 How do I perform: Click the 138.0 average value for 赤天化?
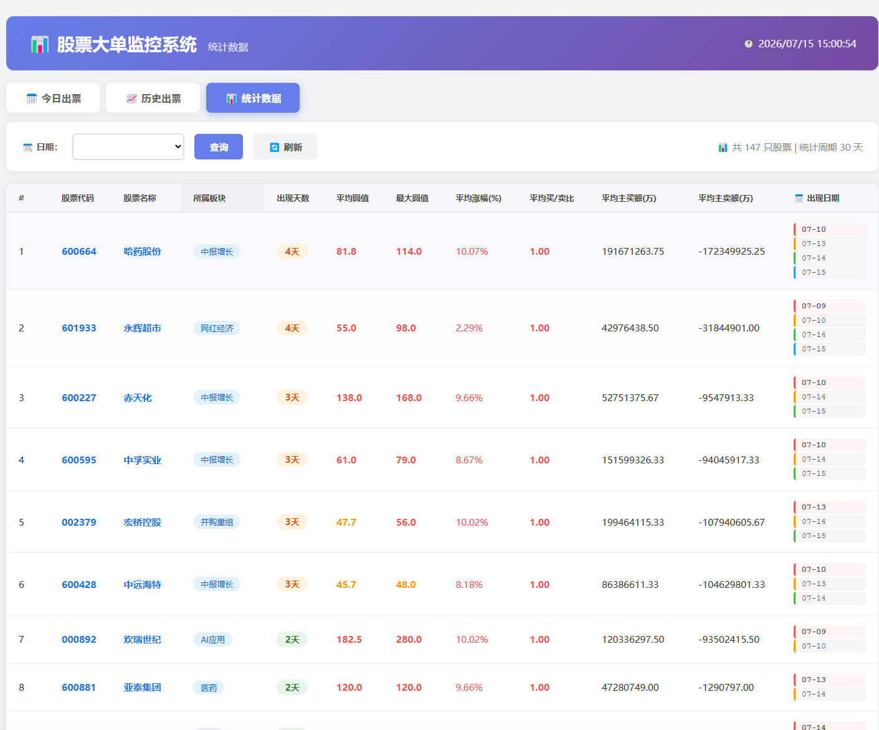[349, 397]
